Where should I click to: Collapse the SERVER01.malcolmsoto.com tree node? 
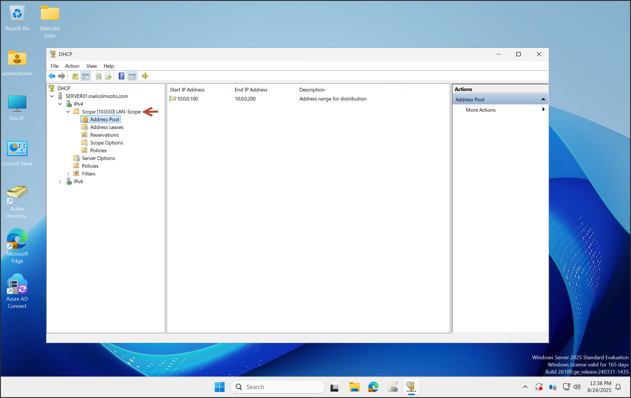click(x=52, y=96)
